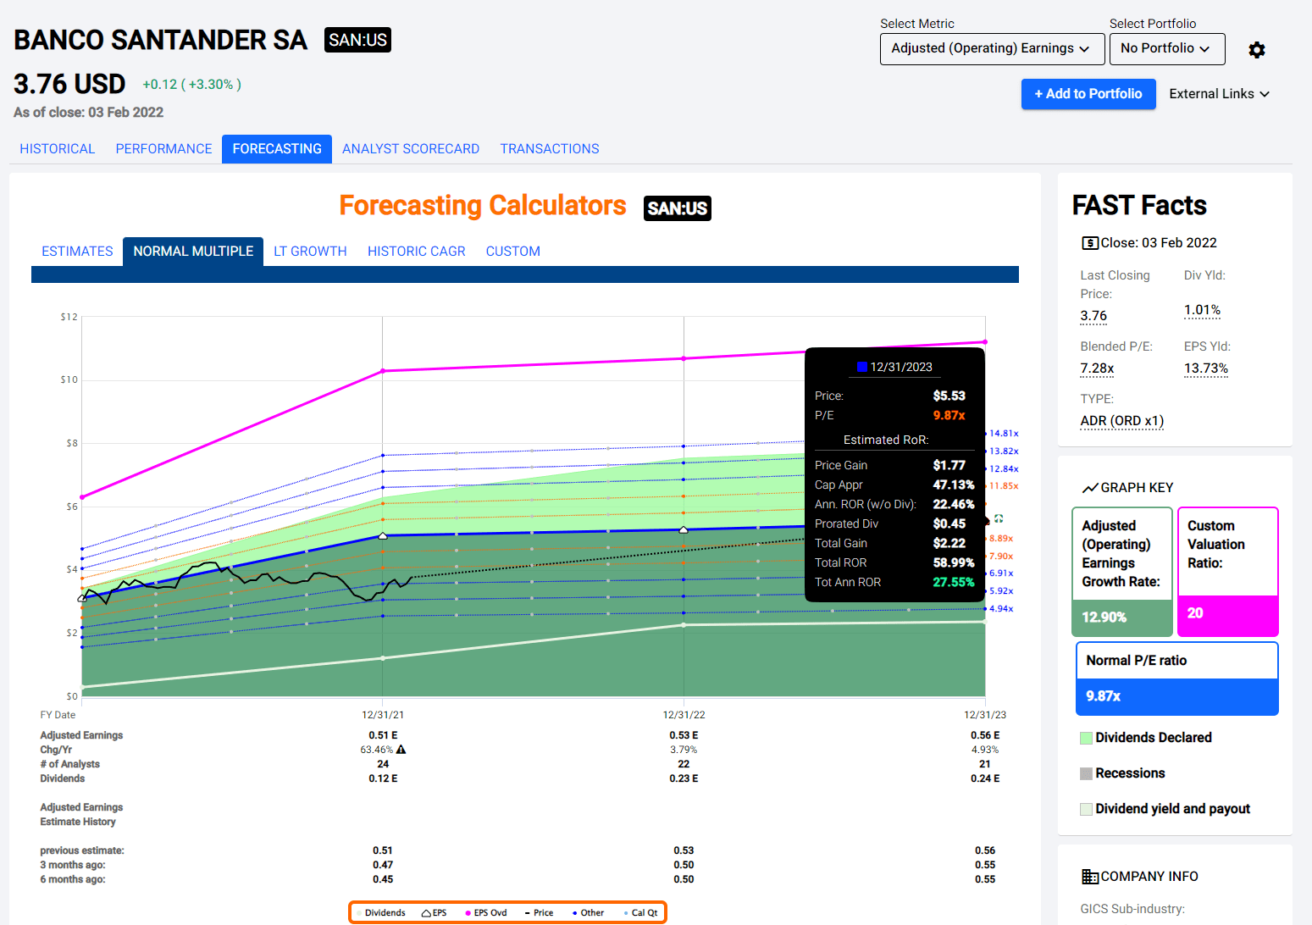Screen dimensions: 1312x925
Task: Click the 0.51 E adjusted earnings estimate
Action: 383,735
